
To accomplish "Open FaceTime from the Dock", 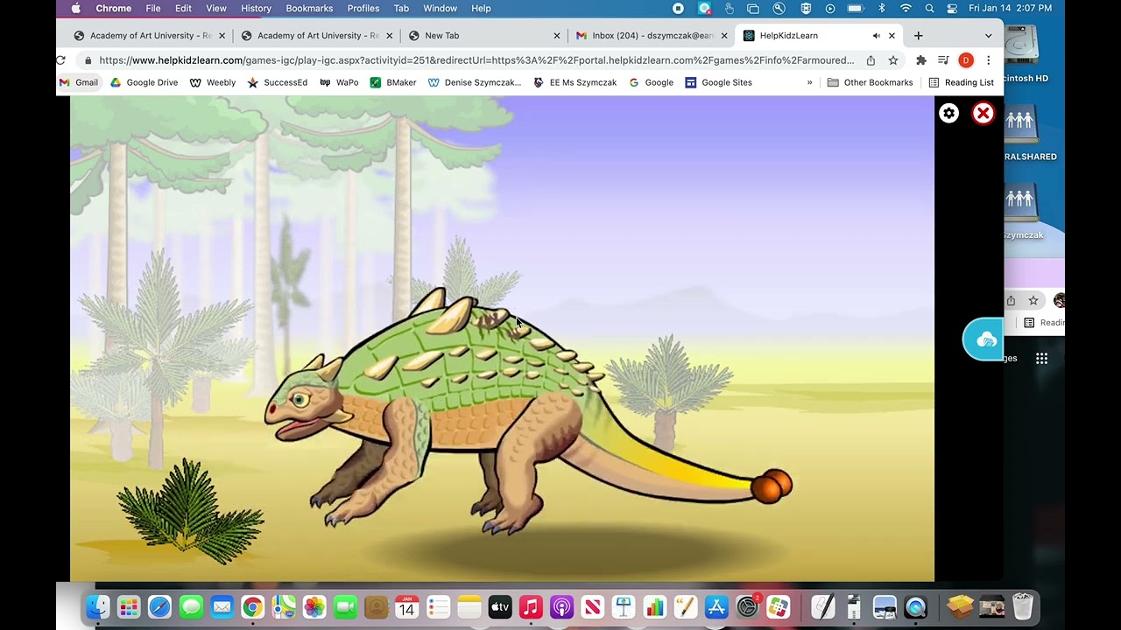I will tap(346, 606).
